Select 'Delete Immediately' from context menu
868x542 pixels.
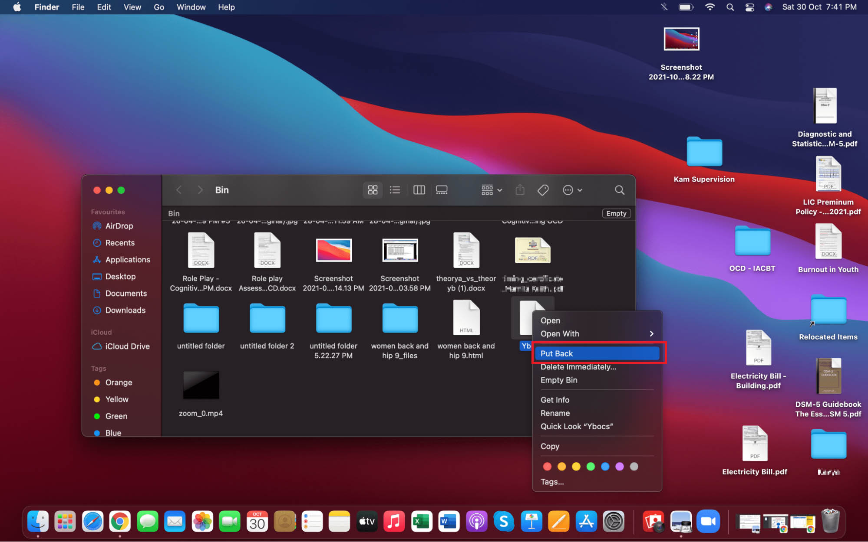pyautogui.click(x=578, y=366)
